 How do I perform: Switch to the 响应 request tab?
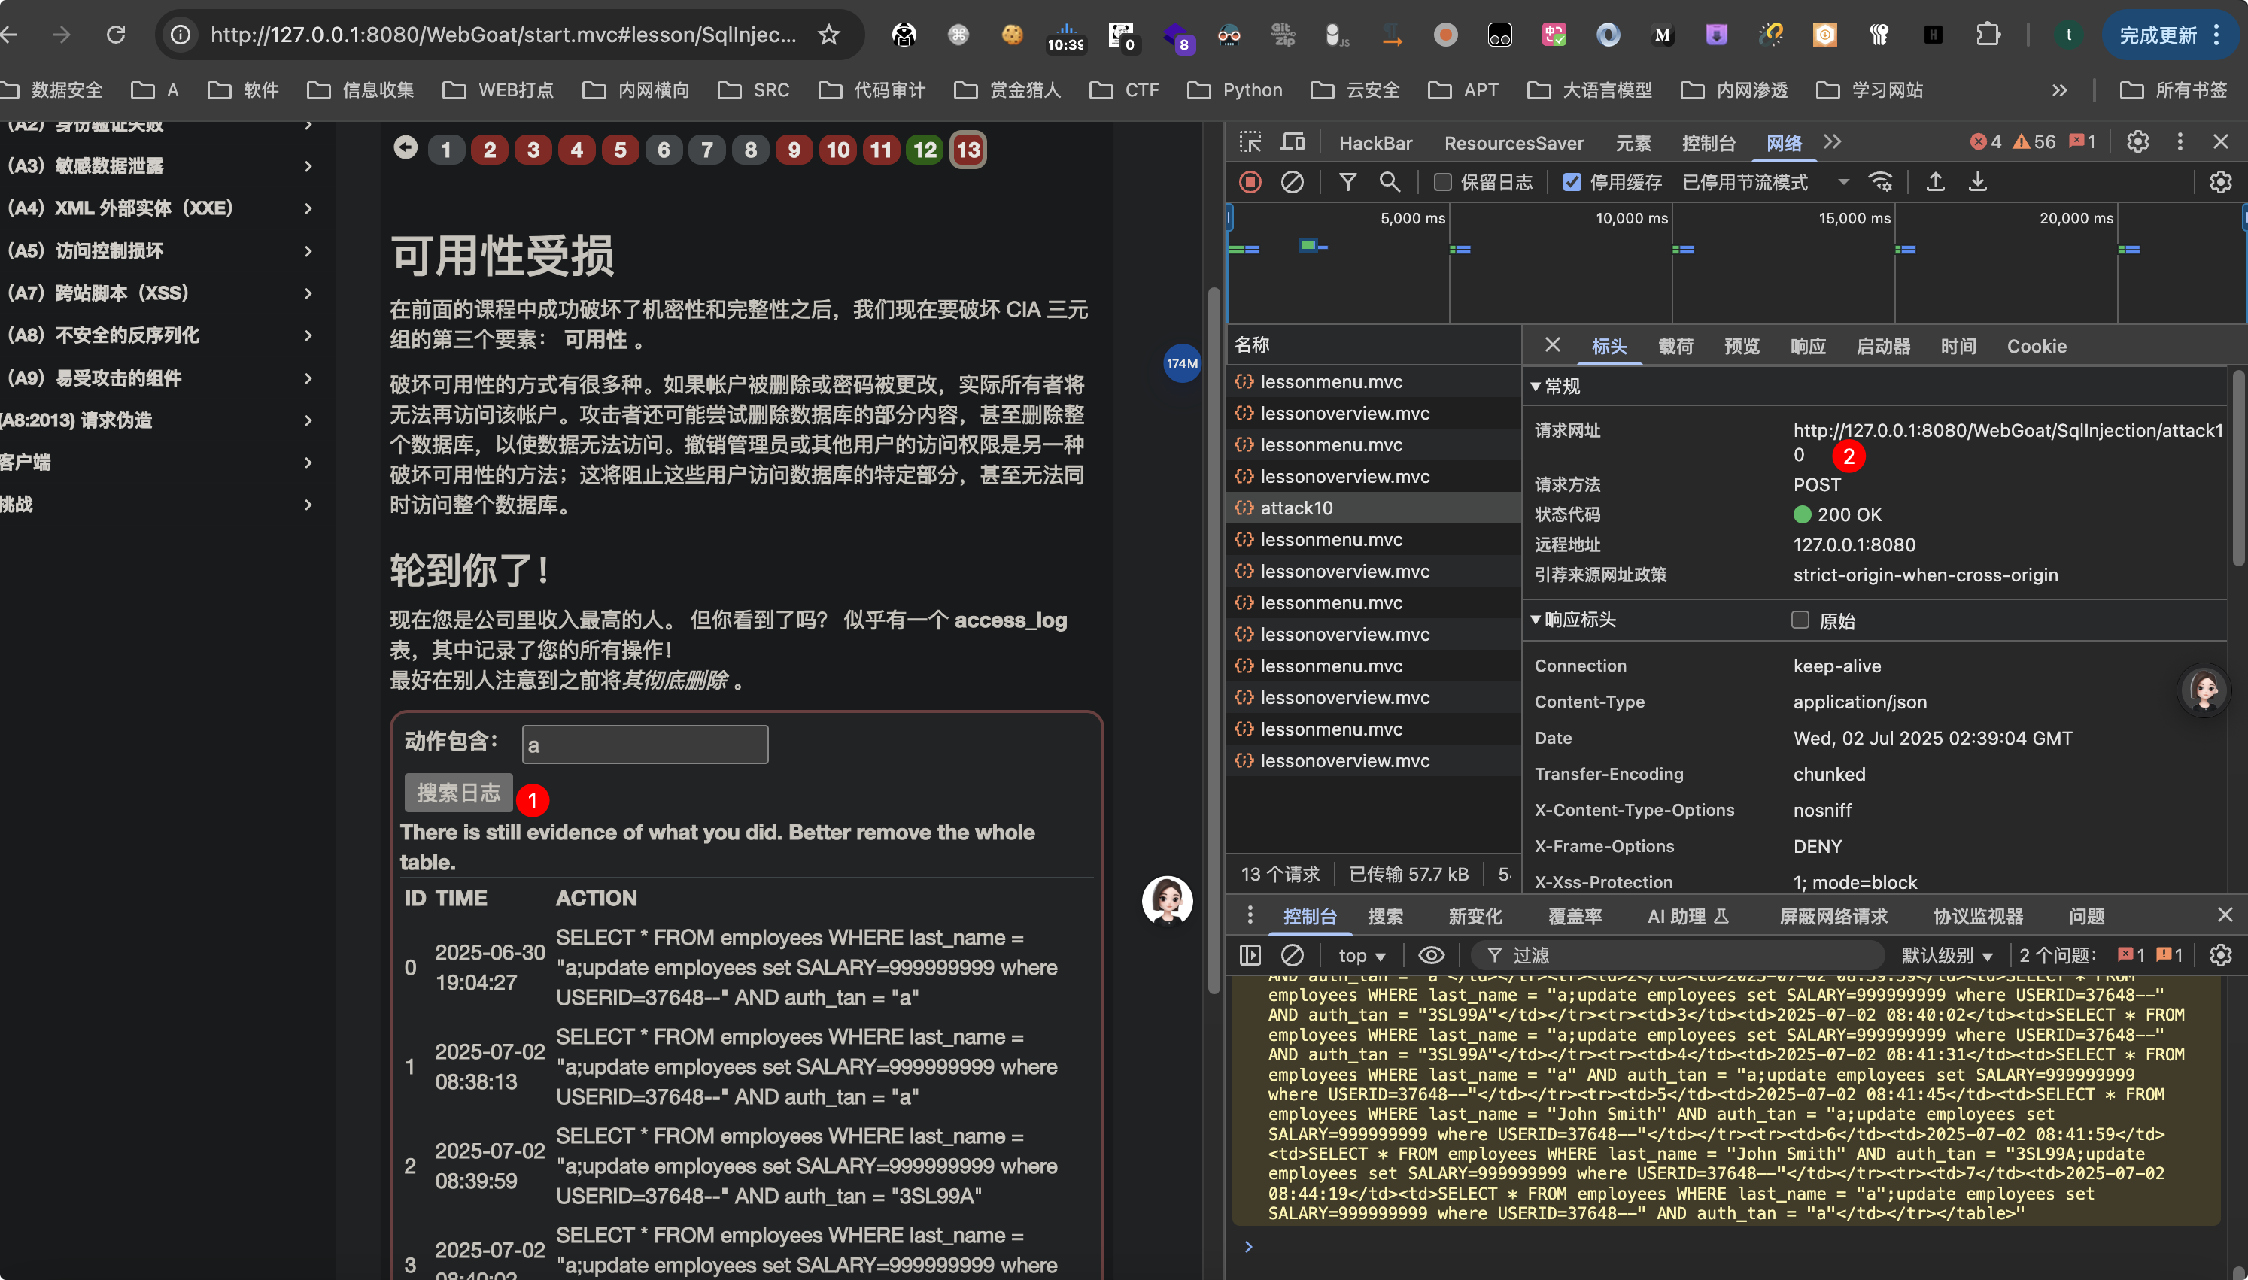[x=1809, y=347]
